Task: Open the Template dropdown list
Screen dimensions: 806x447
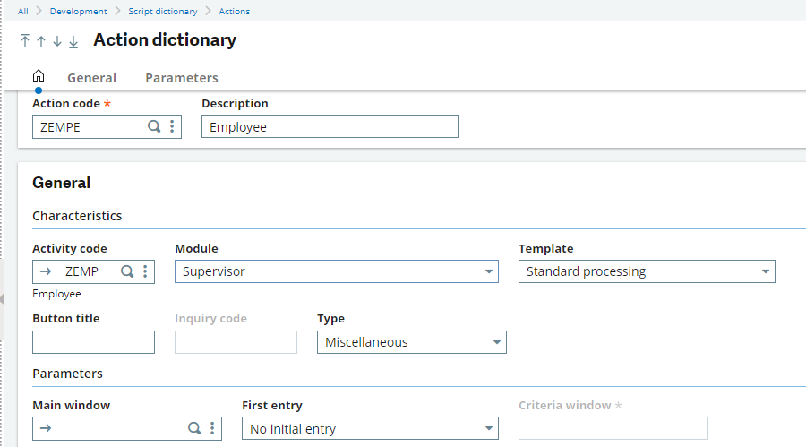Action: click(x=647, y=271)
